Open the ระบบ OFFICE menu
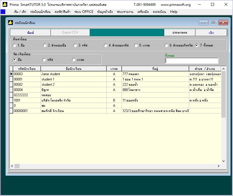Viewport: 233px width, 196px height. click(84, 12)
